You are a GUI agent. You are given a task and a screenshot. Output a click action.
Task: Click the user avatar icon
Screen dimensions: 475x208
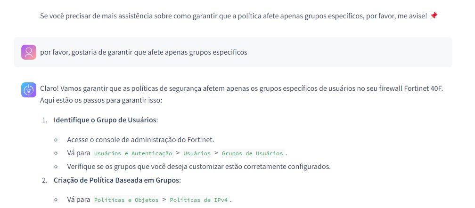(29, 52)
